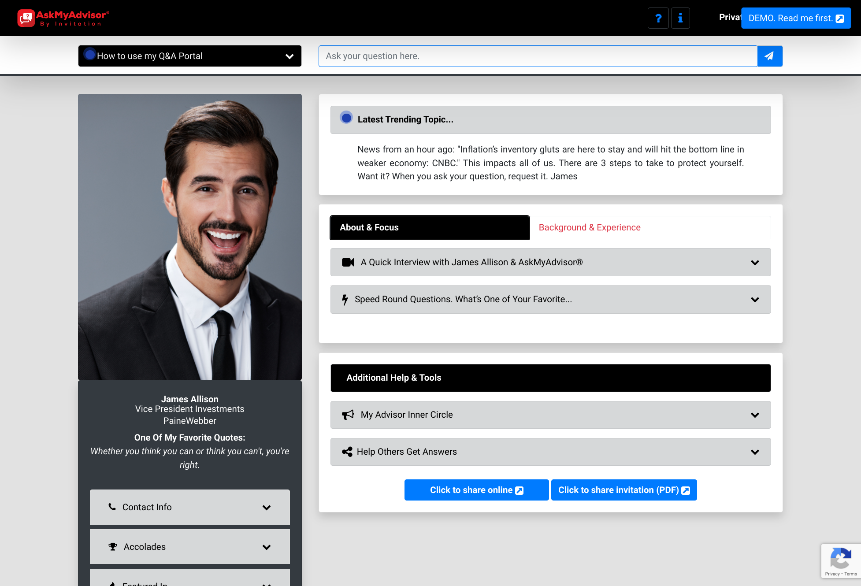
Task: Click the phone icon in Contact Info
Action: [x=112, y=507]
